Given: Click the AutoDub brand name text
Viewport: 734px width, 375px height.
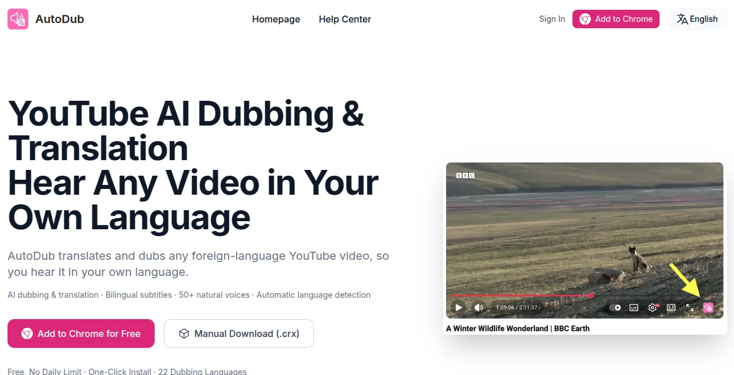Looking at the screenshot, I should pos(60,19).
